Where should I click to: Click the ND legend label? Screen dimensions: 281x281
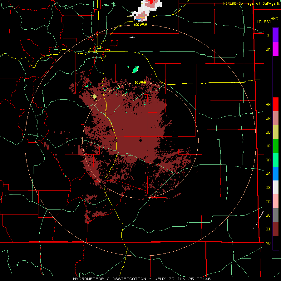(x=268, y=243)
